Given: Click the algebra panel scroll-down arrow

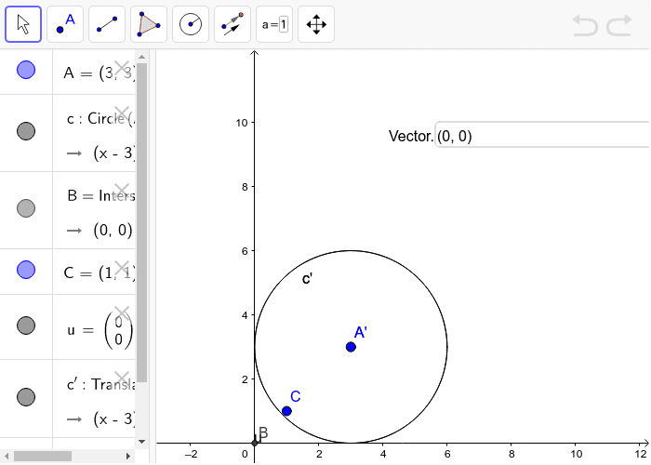Looking at the screenshot, I should click(x=142, y=442).
